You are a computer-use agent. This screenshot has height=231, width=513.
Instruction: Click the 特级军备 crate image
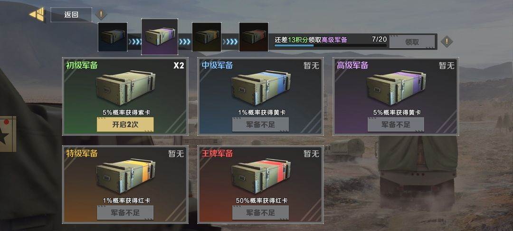pyautogui.click(x=125, y=176)
